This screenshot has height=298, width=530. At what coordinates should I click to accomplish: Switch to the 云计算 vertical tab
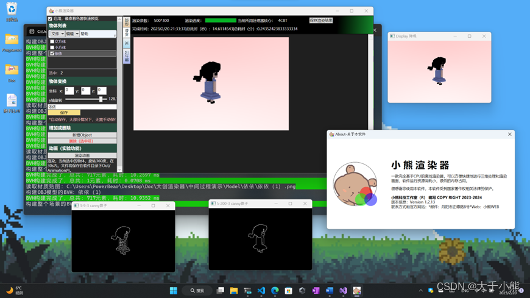point(127,56)
